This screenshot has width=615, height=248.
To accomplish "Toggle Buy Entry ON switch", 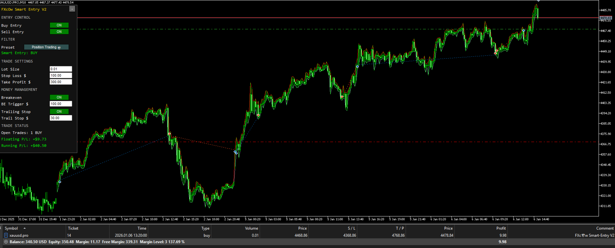I will 59,25.
